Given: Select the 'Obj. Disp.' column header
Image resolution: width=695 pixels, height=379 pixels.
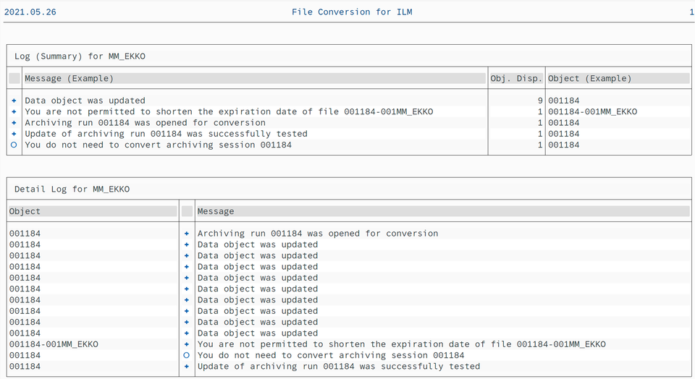Looking at the screenshot, I should click(x=516, y=78).
